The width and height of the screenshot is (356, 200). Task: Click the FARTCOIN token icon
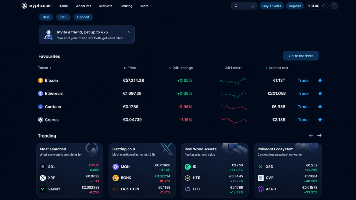(x=115, y=189)
